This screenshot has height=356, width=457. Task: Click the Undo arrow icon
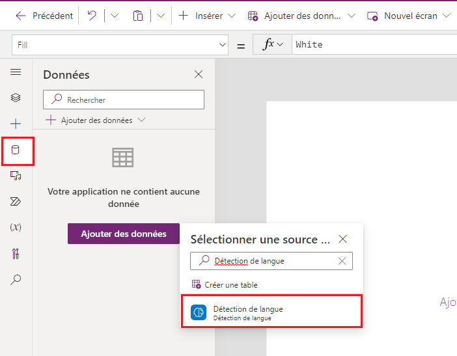coord(92,16)
